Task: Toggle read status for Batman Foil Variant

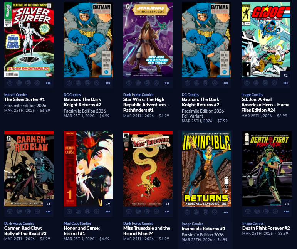Action: coord(206,83)
